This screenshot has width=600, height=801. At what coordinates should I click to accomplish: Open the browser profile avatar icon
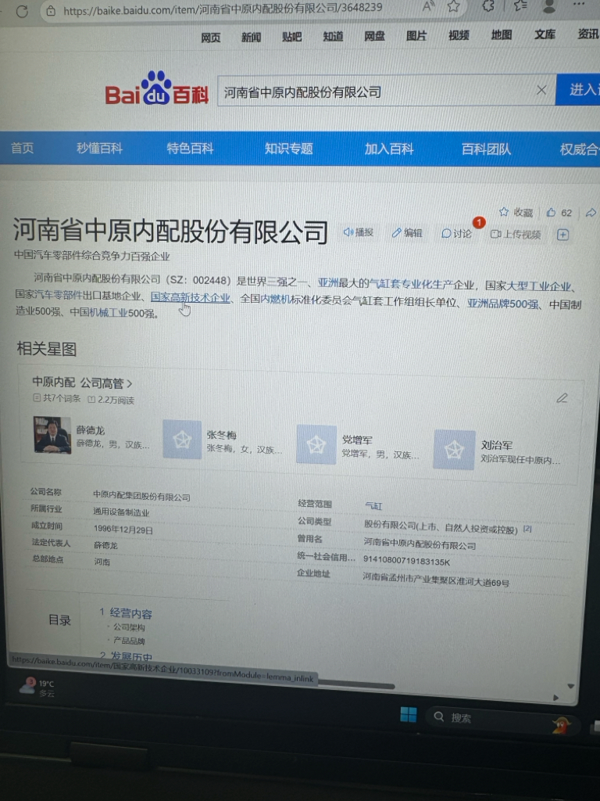pyautogui.click(x=549, y=5)
